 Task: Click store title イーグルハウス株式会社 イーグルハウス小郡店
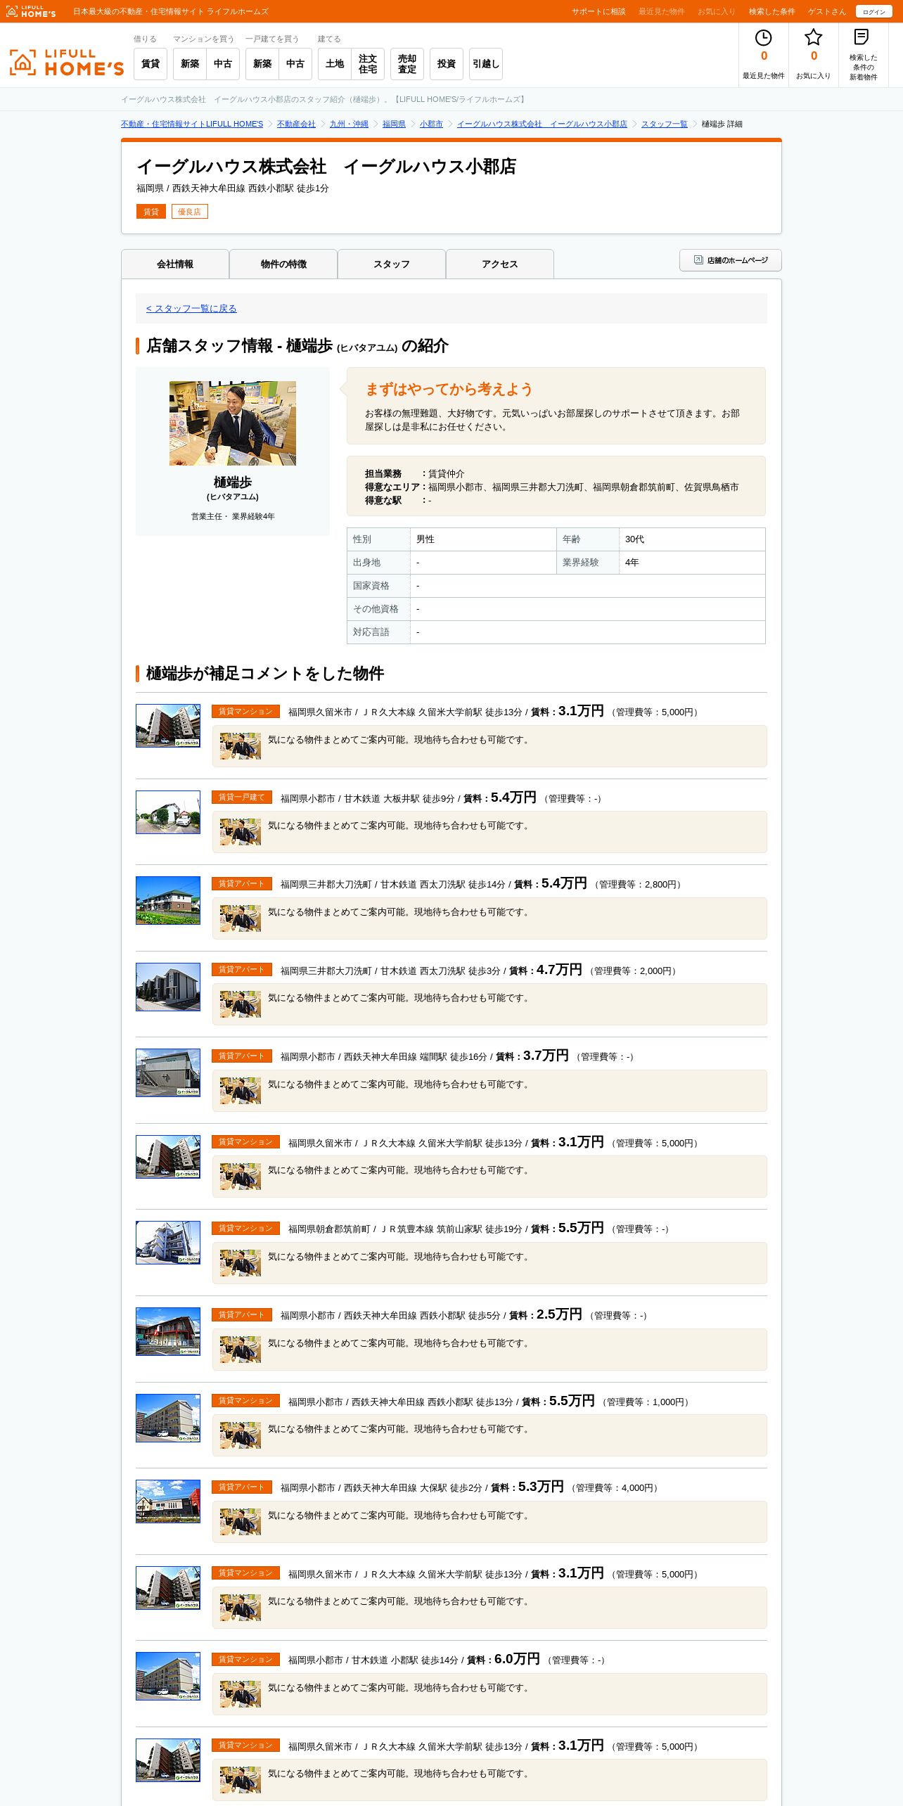click(x=326, y=167)
